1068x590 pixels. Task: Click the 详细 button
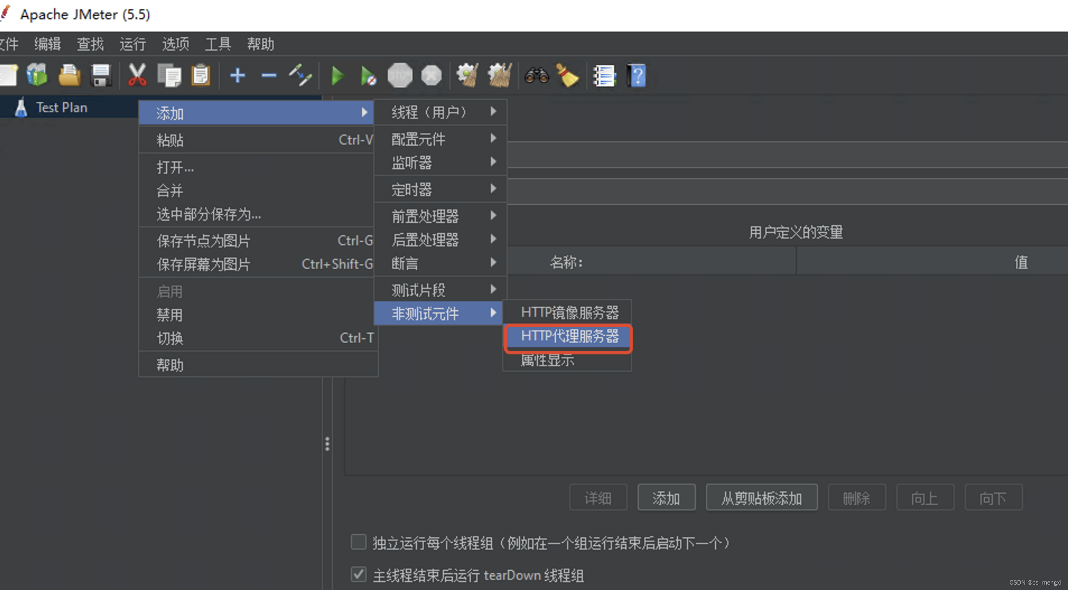[598, 498]
